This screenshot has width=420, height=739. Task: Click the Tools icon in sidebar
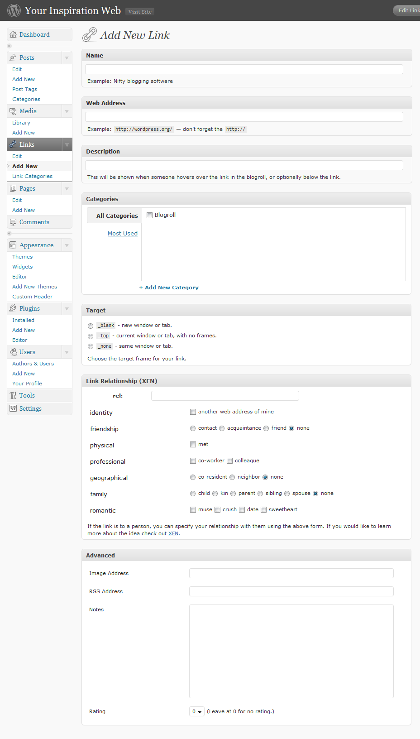pos(13,395)
